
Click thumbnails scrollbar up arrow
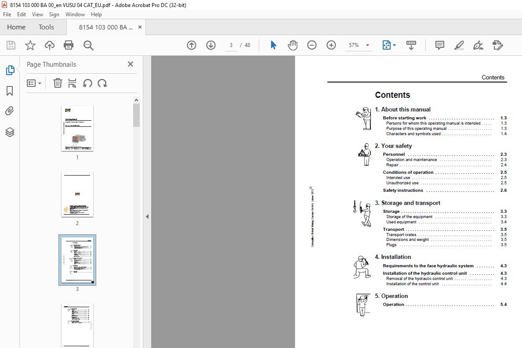pyautogui.click(x=136, y=100)
